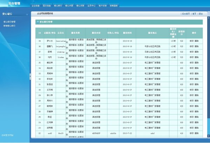Click 删除 for row ID 32
210x143 pixels.
tap(196, 79)
